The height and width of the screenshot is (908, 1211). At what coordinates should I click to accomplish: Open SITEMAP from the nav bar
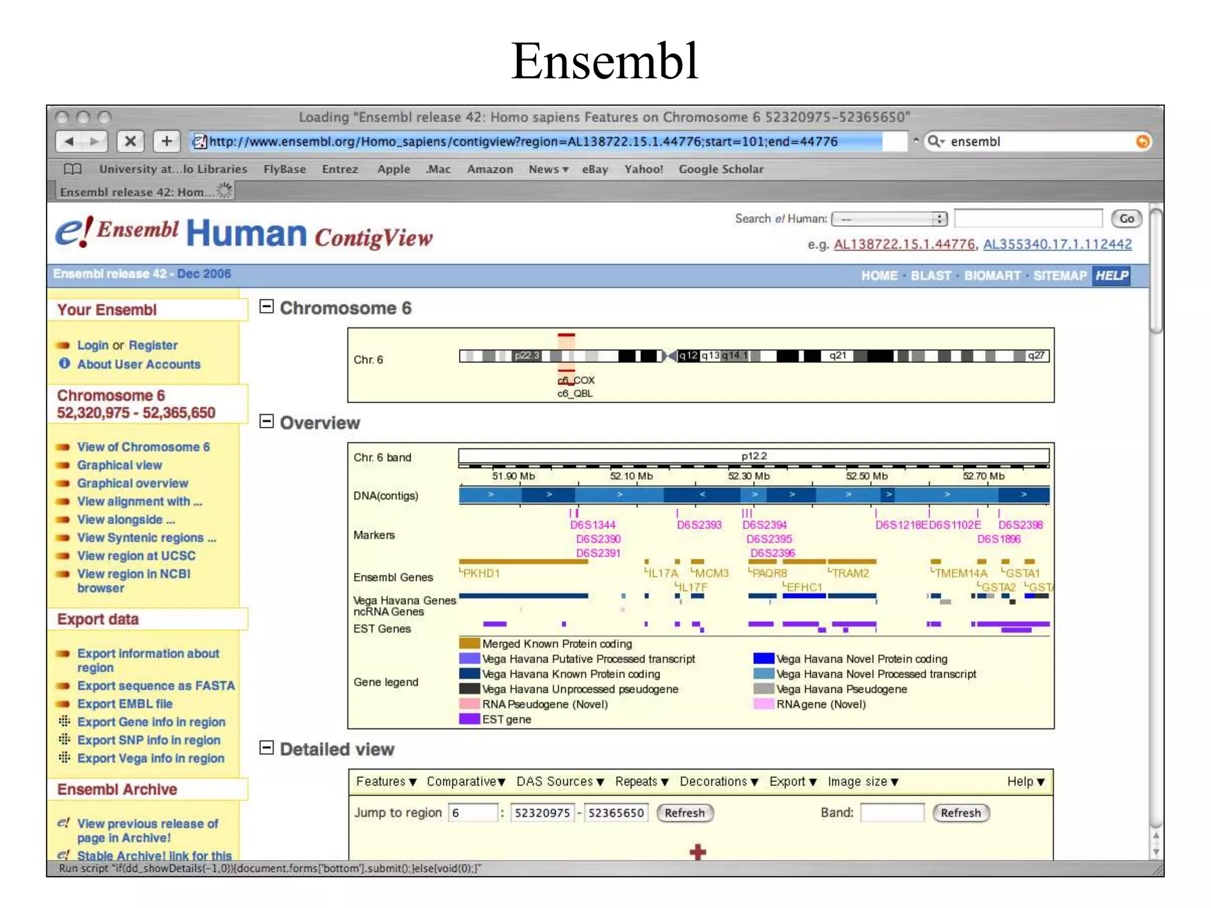tap(1060, 275)
